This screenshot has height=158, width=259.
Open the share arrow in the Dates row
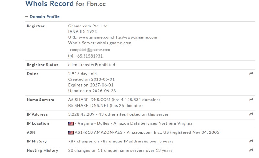(x=251, y=74)
